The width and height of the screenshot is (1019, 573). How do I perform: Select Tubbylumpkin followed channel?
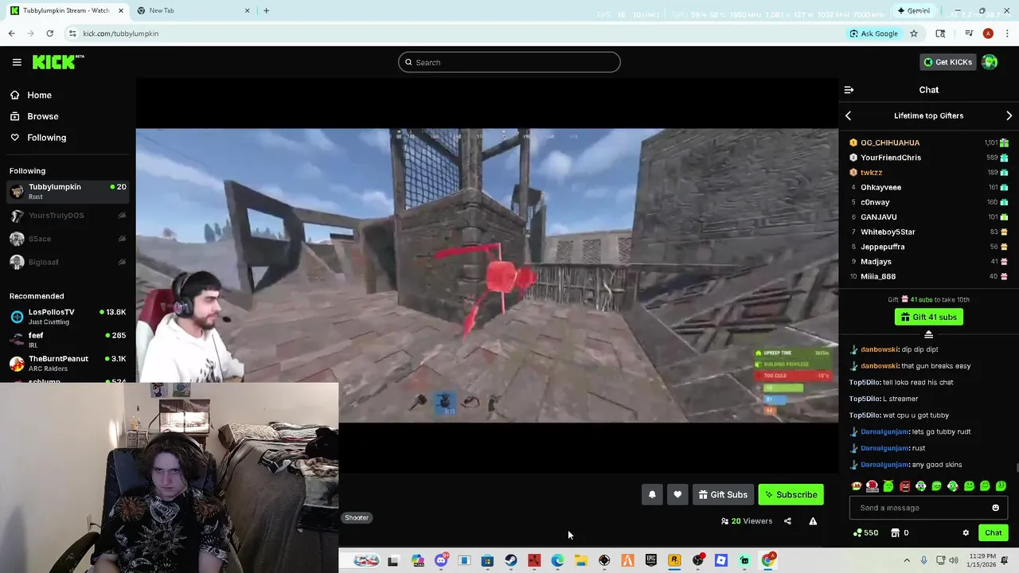point(67,191)
